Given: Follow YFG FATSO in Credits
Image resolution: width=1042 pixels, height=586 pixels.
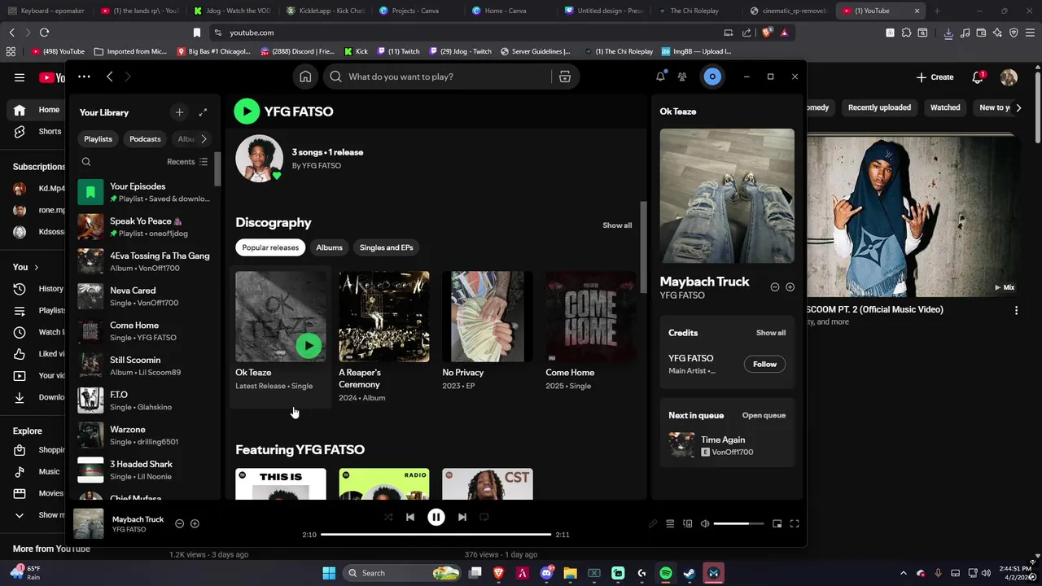Looking at the screenshot, I should [764, 364].
